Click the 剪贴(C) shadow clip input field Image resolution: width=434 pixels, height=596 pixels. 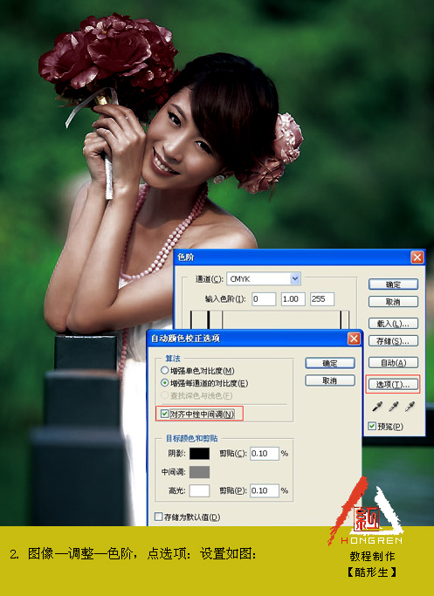(265, 454)
